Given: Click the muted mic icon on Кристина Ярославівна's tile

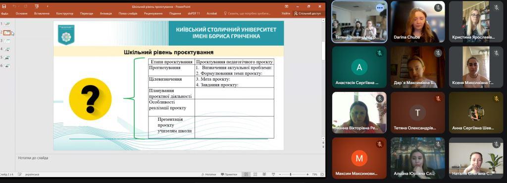Looking at the screenshot, I should 496,7.
